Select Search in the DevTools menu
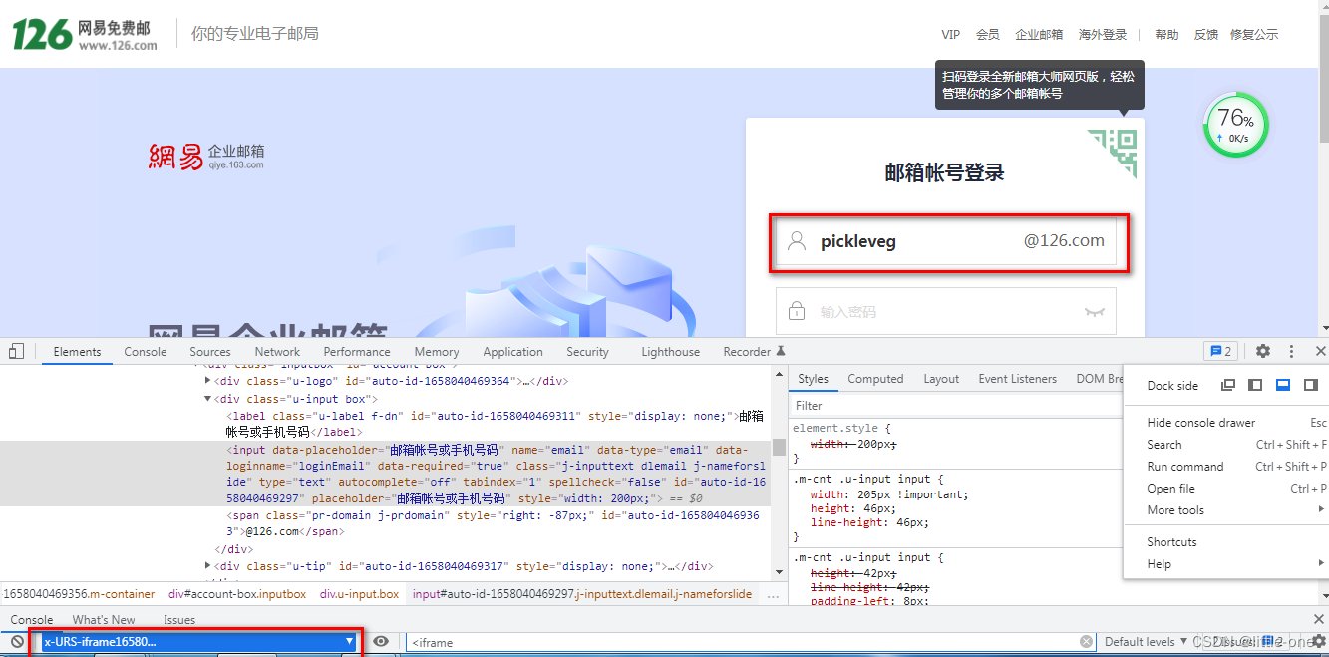The image size is (1329, 657). (x=1234, y=445)
